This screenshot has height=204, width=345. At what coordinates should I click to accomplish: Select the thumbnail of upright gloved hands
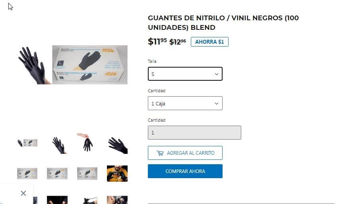click(58, 145)
